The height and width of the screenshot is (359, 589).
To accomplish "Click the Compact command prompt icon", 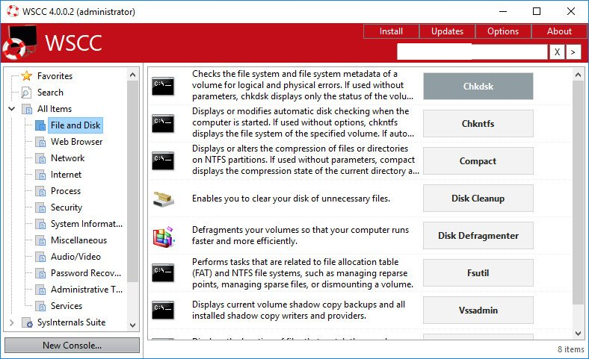I will click(x=163, y=161).
